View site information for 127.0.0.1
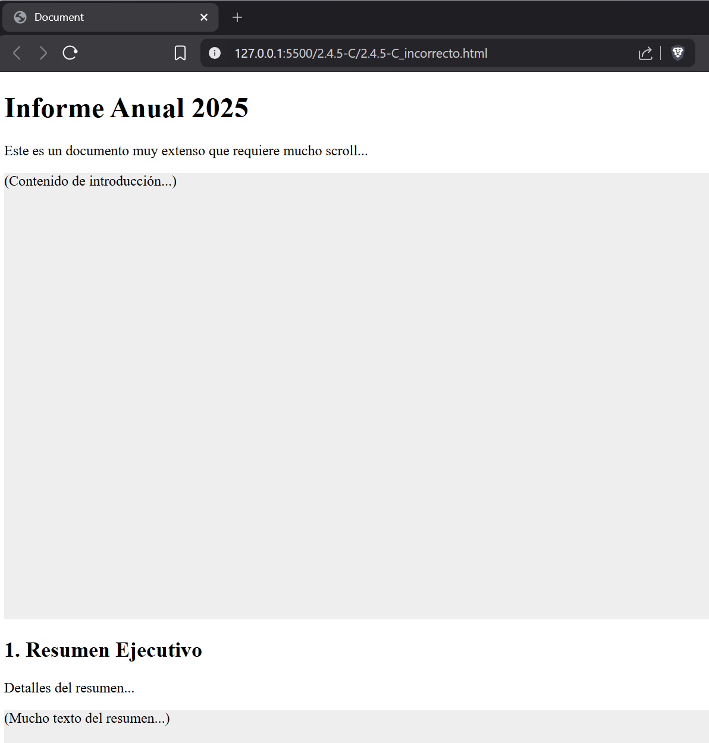 pos(215,53)
